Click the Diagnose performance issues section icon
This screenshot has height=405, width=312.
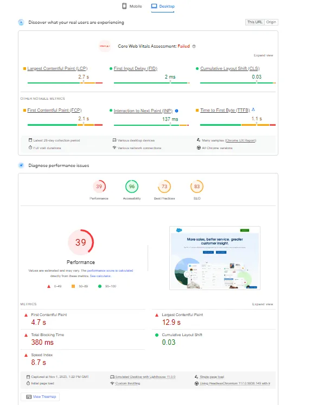coord(21,165)
